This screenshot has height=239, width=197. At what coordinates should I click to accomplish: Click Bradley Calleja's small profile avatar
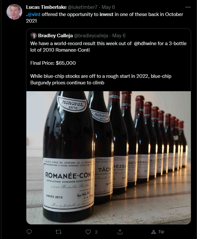tap(34, 36)
